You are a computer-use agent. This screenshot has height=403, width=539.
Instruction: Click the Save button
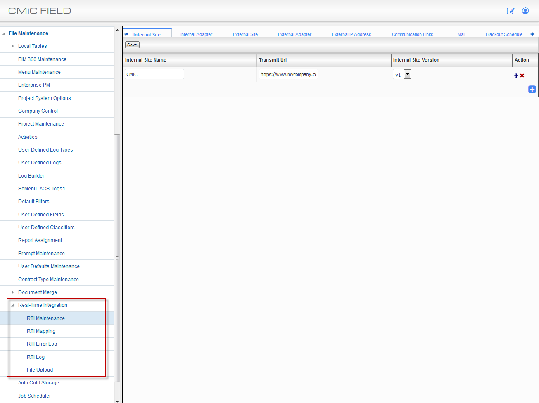(x=132, y=45)
